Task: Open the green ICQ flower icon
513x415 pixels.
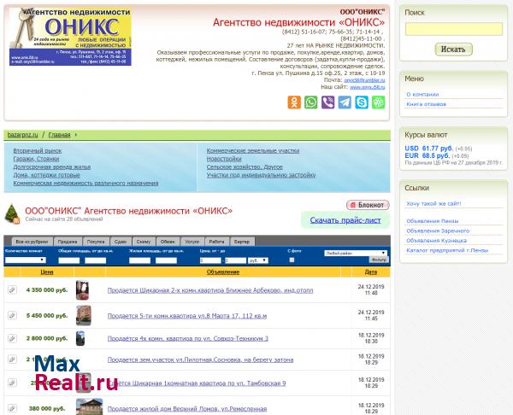Action: click(x=378, y=102)
